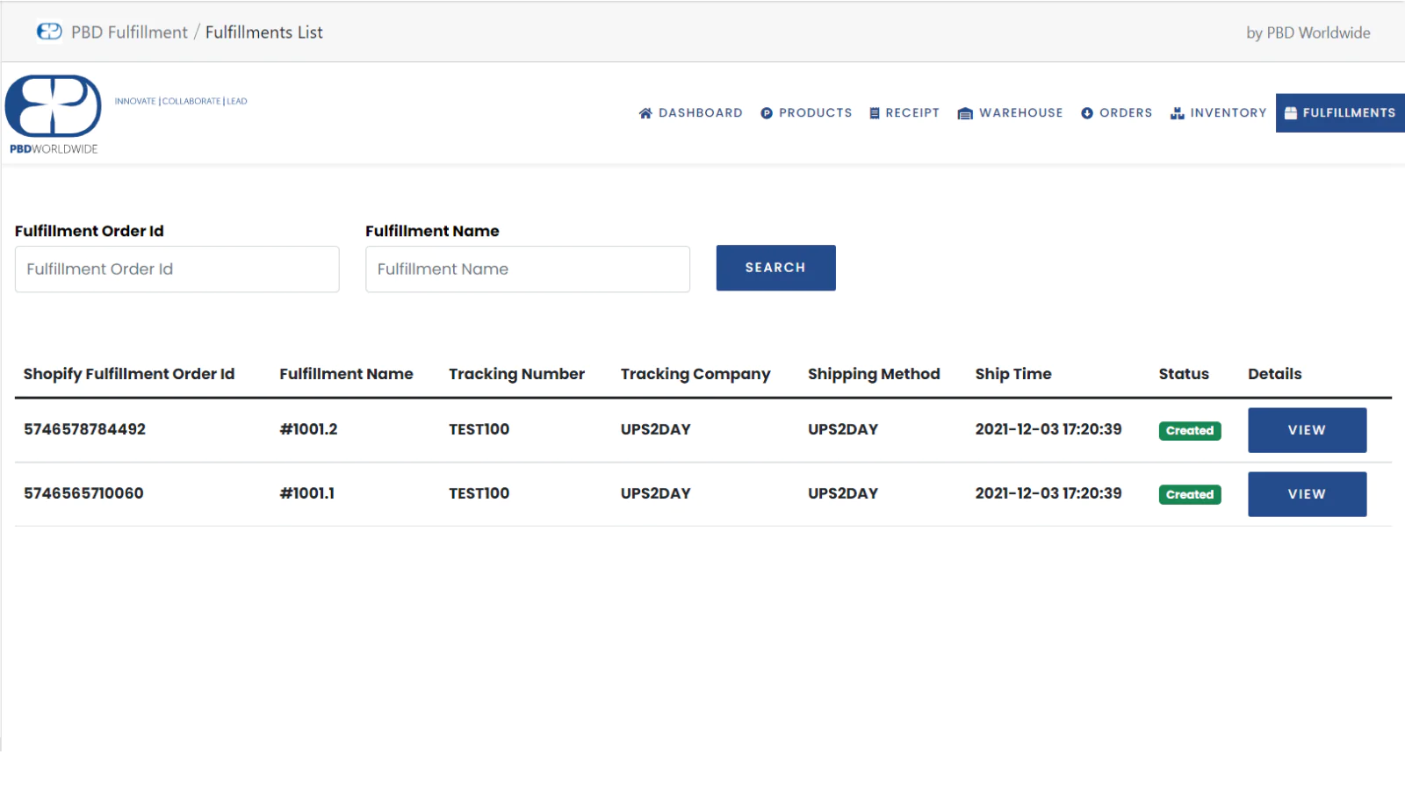
Task: Click the PBD Fulfillment breadcrumb link
Action: pyautogui.click(x=129, y=32)
